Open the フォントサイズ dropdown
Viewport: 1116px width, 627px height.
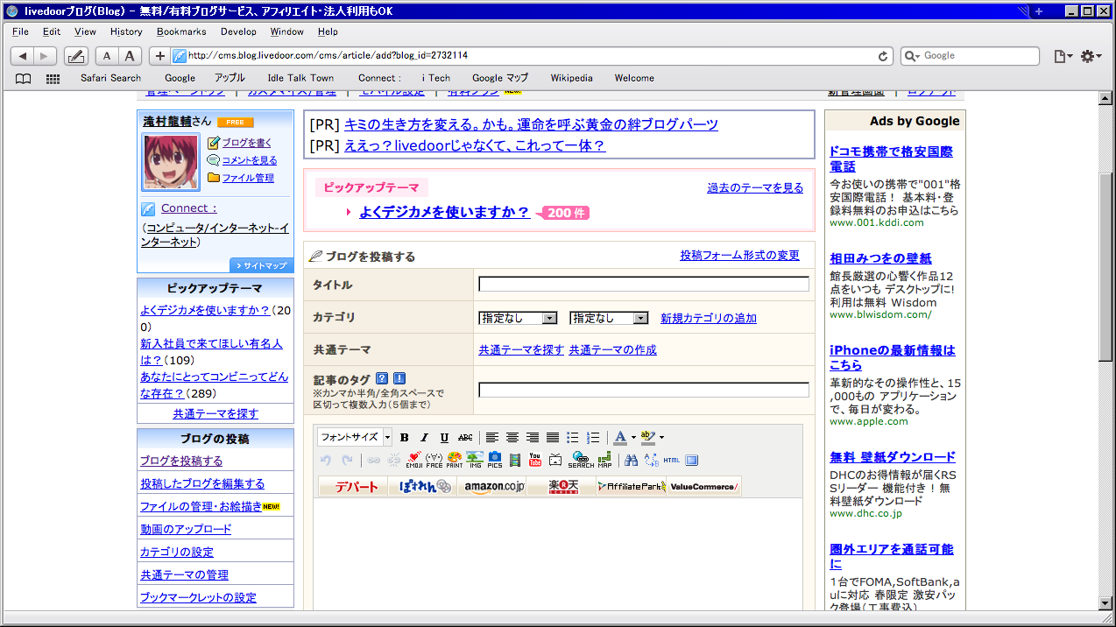pos(355,437)
